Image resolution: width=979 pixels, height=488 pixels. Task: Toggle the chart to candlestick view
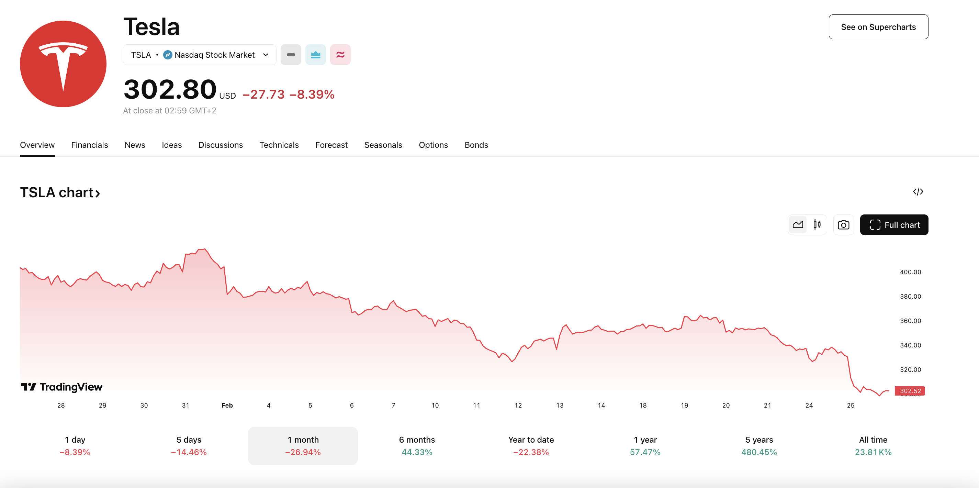pyautogui.click(x=817, y=224)
